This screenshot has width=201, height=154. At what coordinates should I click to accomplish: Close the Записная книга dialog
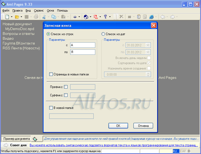pyautogui.click(x=154, y=25)
